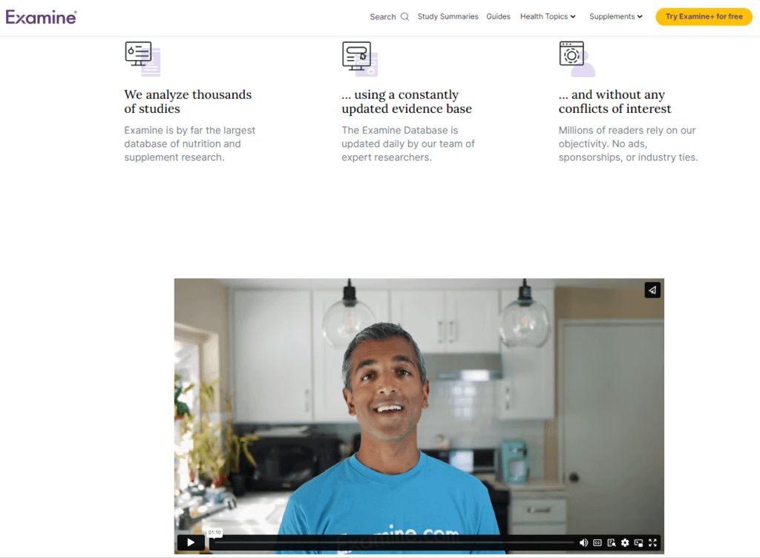Expand the Supplements dropdown menu
Image resolution: width=760 pixels, height=558 pixels.
tap(616, 16)
